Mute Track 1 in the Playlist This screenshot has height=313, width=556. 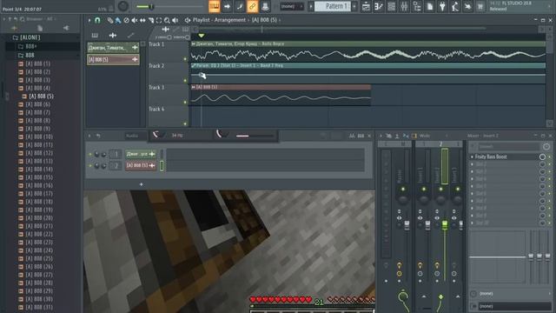tap(185, 59)
